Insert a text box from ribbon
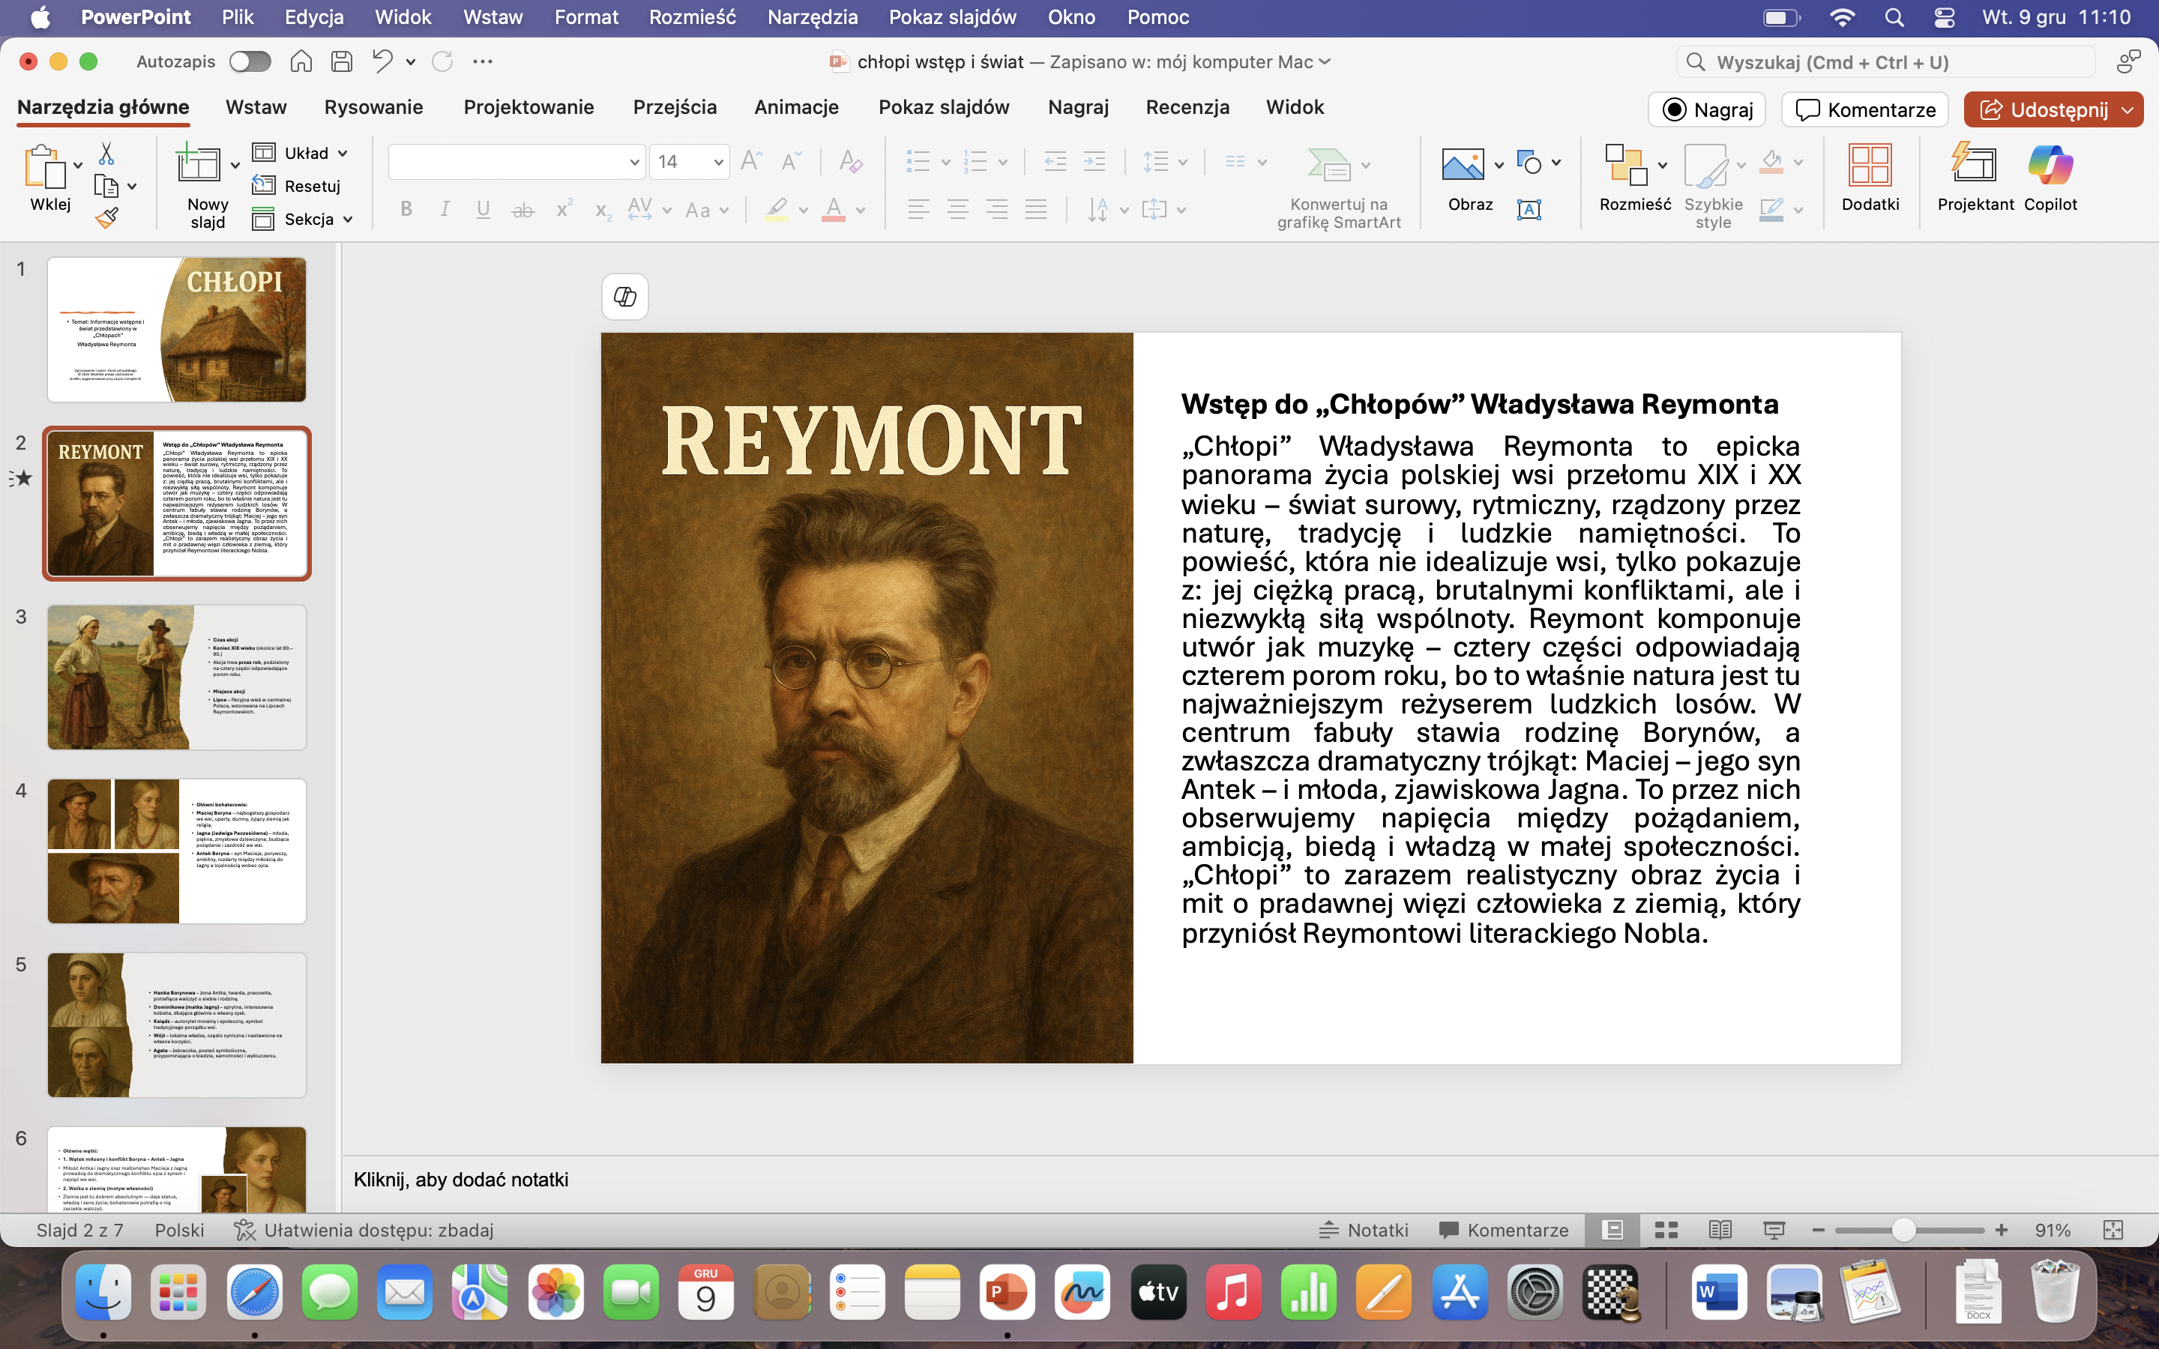This screenshot has height=1349, width=2159. pos(1529,210)
